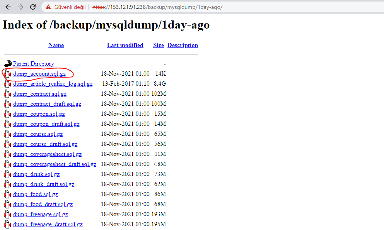Click the file icon beside dump_contract.sql.gz
384x230 pixels.
[x=8, y=94]
